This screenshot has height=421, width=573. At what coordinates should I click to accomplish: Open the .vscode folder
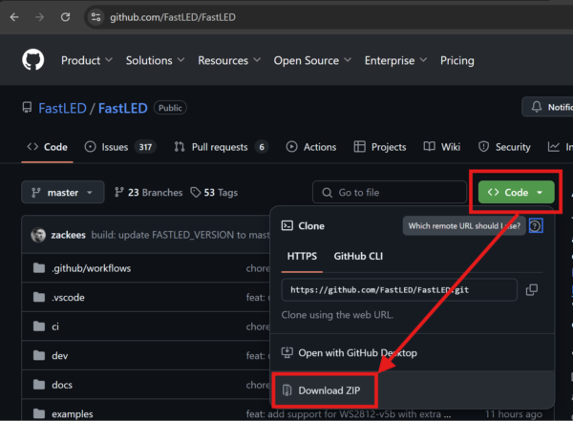[70, 297]
